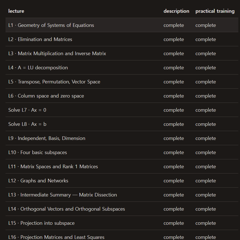Select 'L2 · Elimination and Matrices' row title

(x=40, y=39)
